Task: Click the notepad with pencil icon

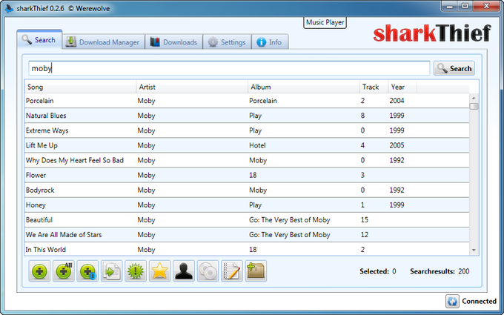Action: 232,271
